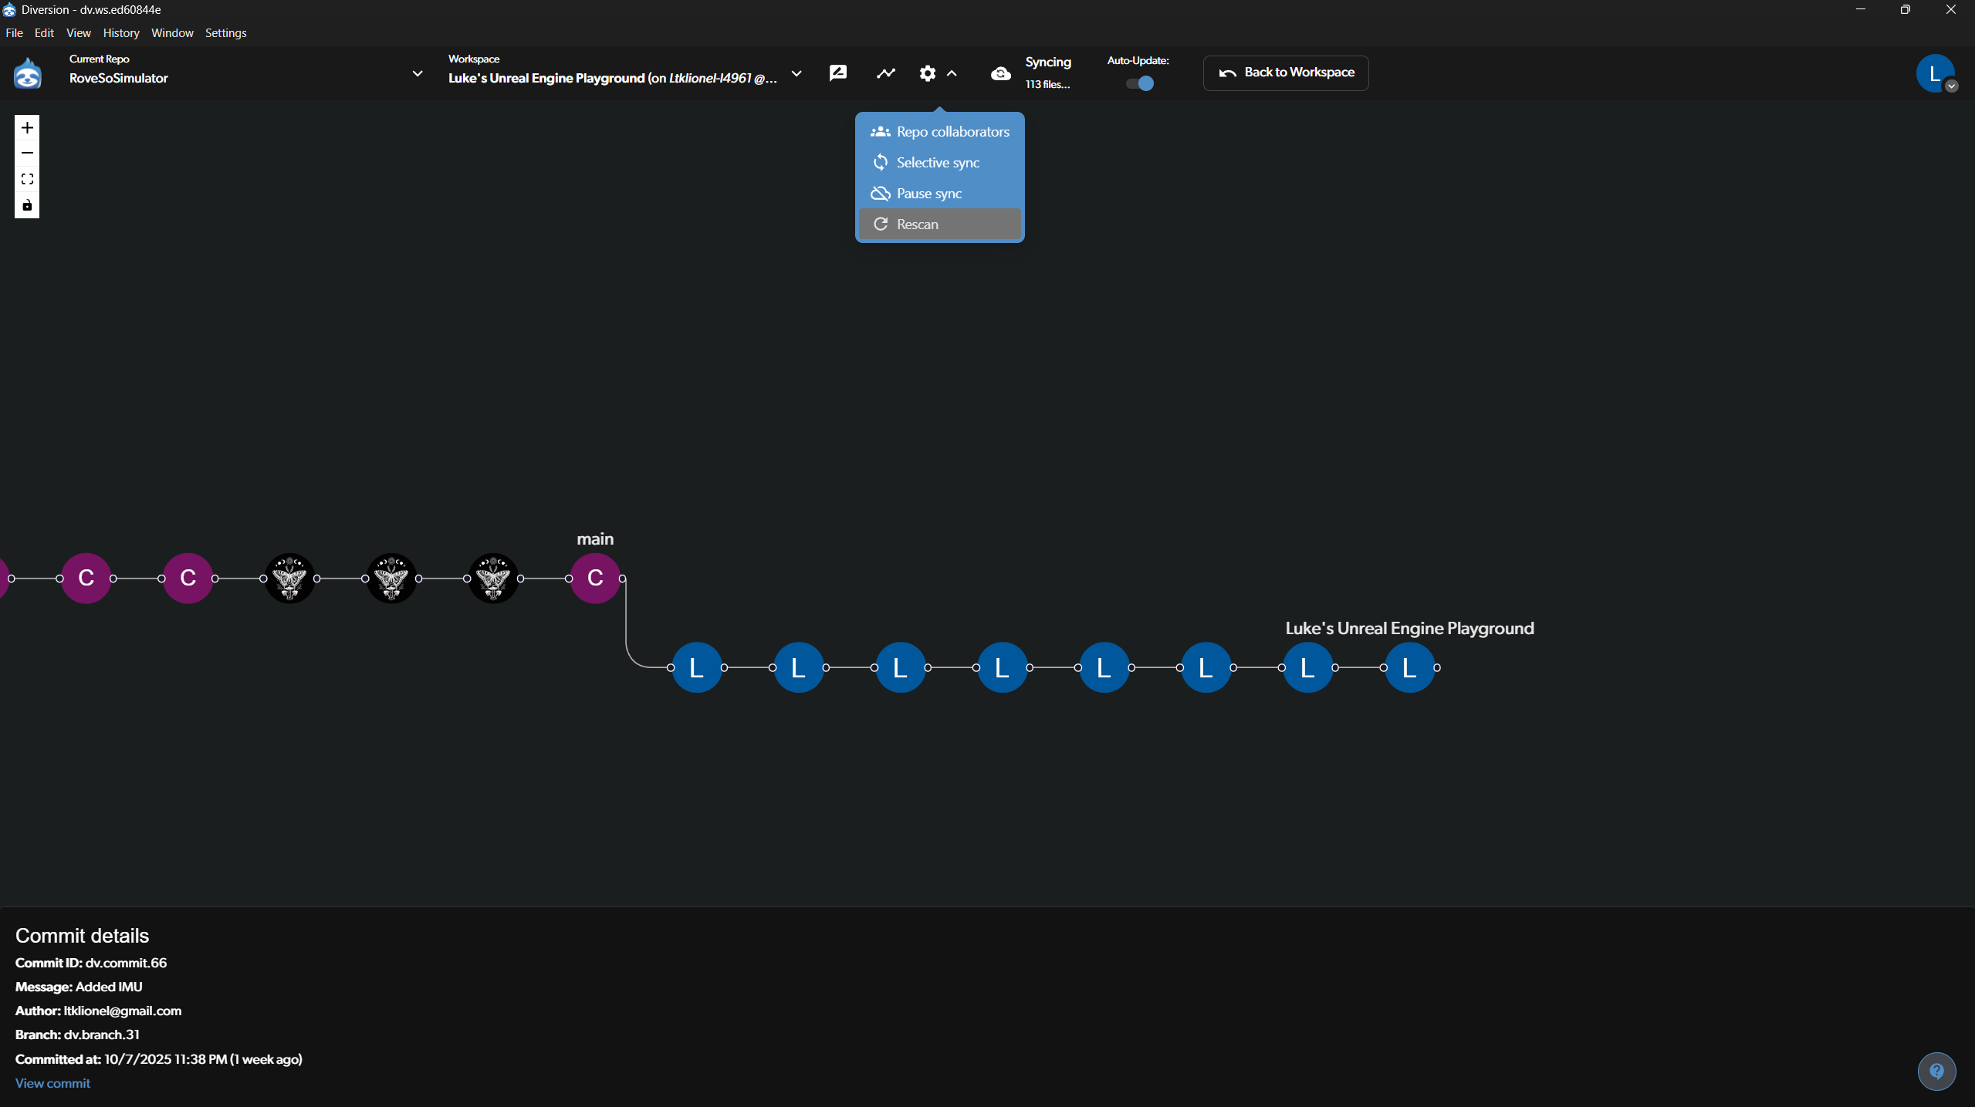1975x1107 pixels.
Task: Open the feedback chat icon
Action: coord(838,73)
